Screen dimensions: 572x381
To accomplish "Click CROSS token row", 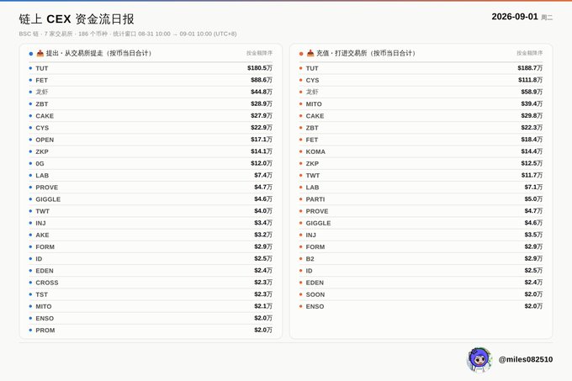I will coord(151,283).
